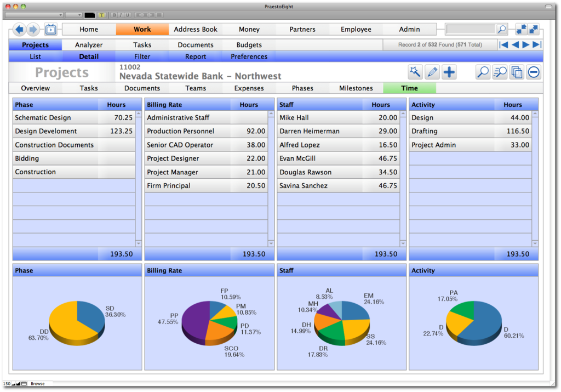
Task: Click the status toolbar toggle icon at bottom
Action: click(24, 384)
